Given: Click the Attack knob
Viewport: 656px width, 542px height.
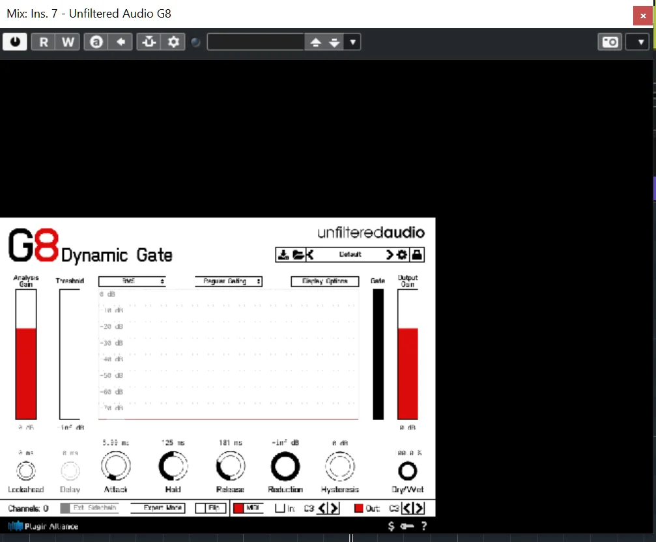Looking at the screenshot, I should [x=116, y=466].
